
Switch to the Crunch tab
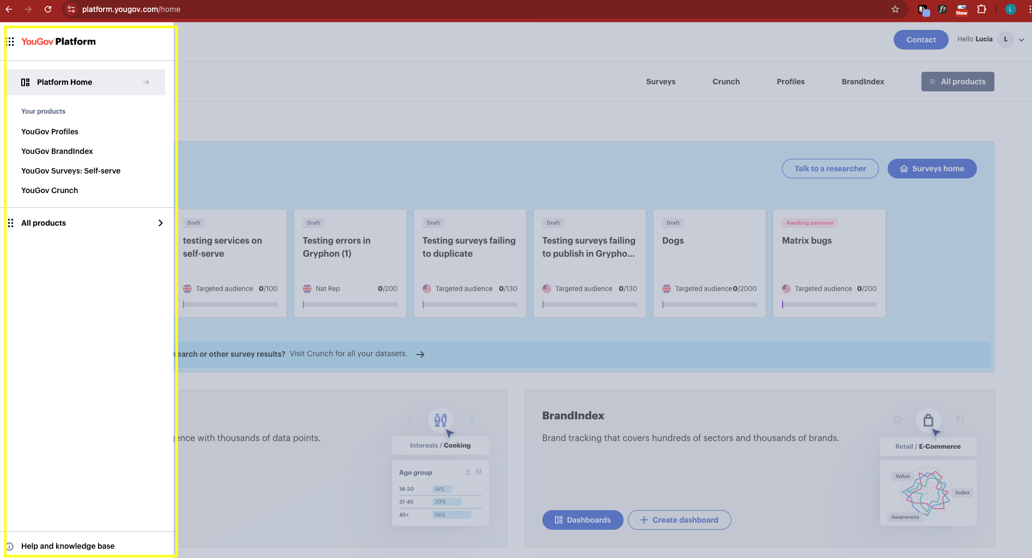(725, 82)
